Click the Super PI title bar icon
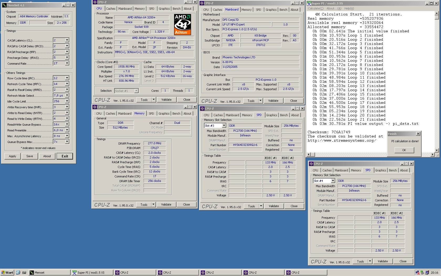Viewport: 441px width, 276px height. pyautogui.click(x=309, y=3)
